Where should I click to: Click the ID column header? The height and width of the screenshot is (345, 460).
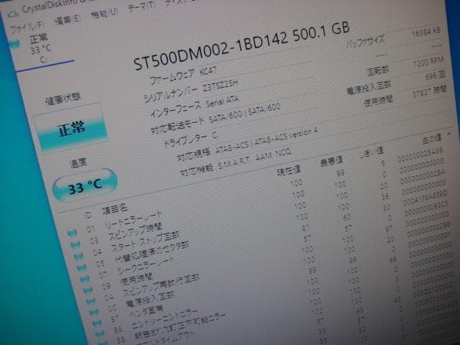point(88,216)
